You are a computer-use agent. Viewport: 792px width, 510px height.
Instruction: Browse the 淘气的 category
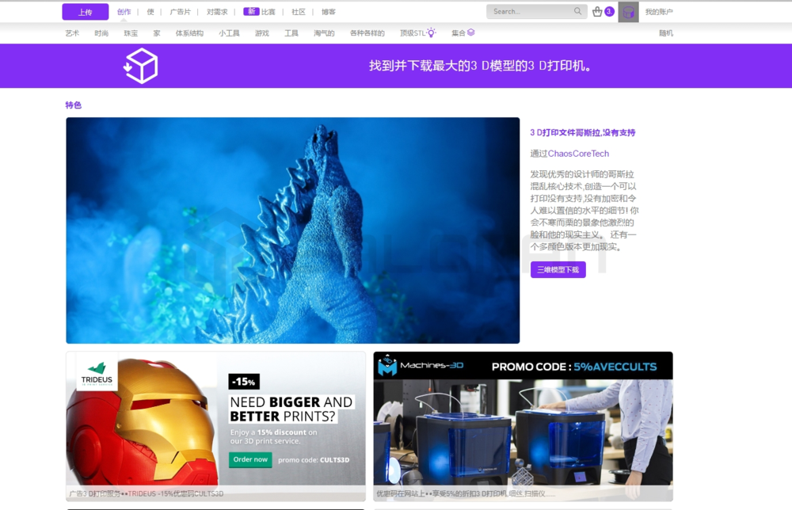point(324,33)
